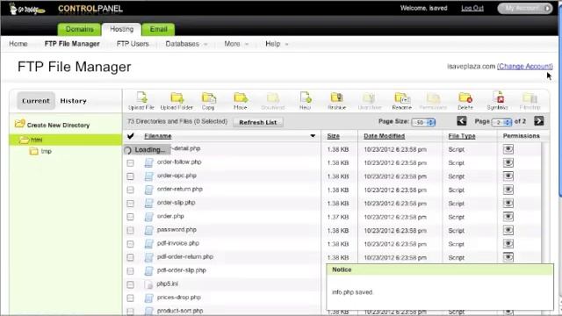The width and height of the screenshot is (562, 316).
Task: Open the pdf-order-slip.php file name
Action: pyautogui.click(x=182, y=270)
